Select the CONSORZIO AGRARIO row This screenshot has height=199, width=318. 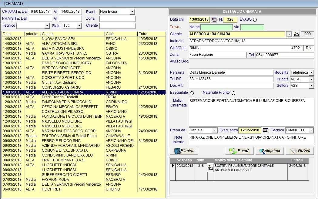tap(84, 87)
